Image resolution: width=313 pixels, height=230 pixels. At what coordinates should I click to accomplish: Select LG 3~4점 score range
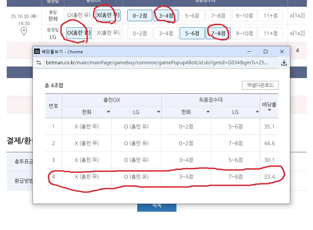166,33
